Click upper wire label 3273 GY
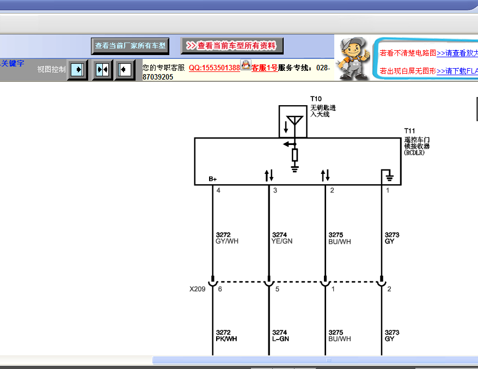Viewport: 478px width, 369px height. click(392, 238)
